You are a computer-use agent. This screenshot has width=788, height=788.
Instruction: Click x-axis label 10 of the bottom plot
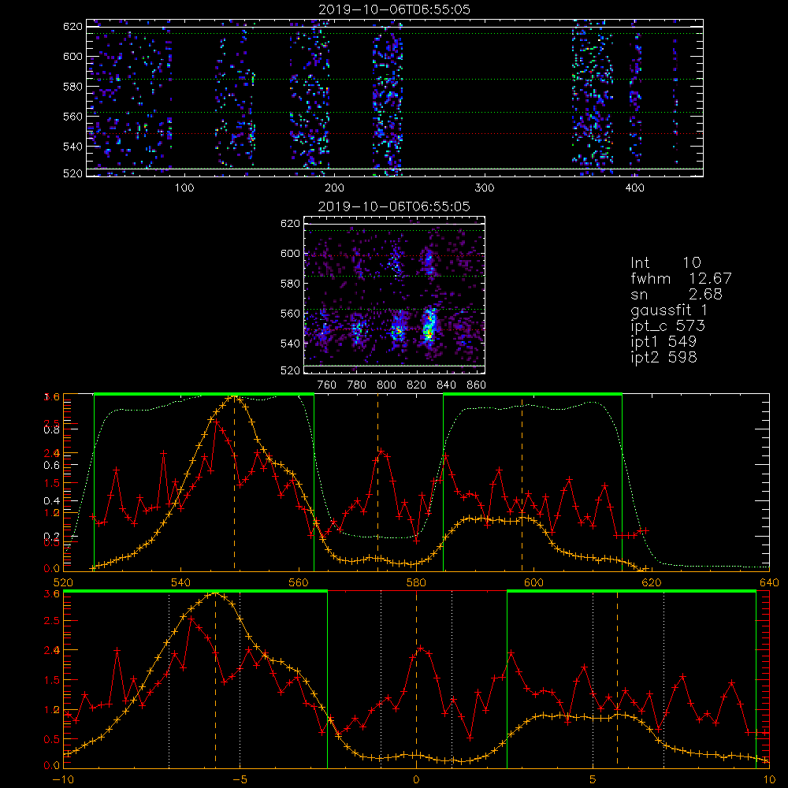769,780
